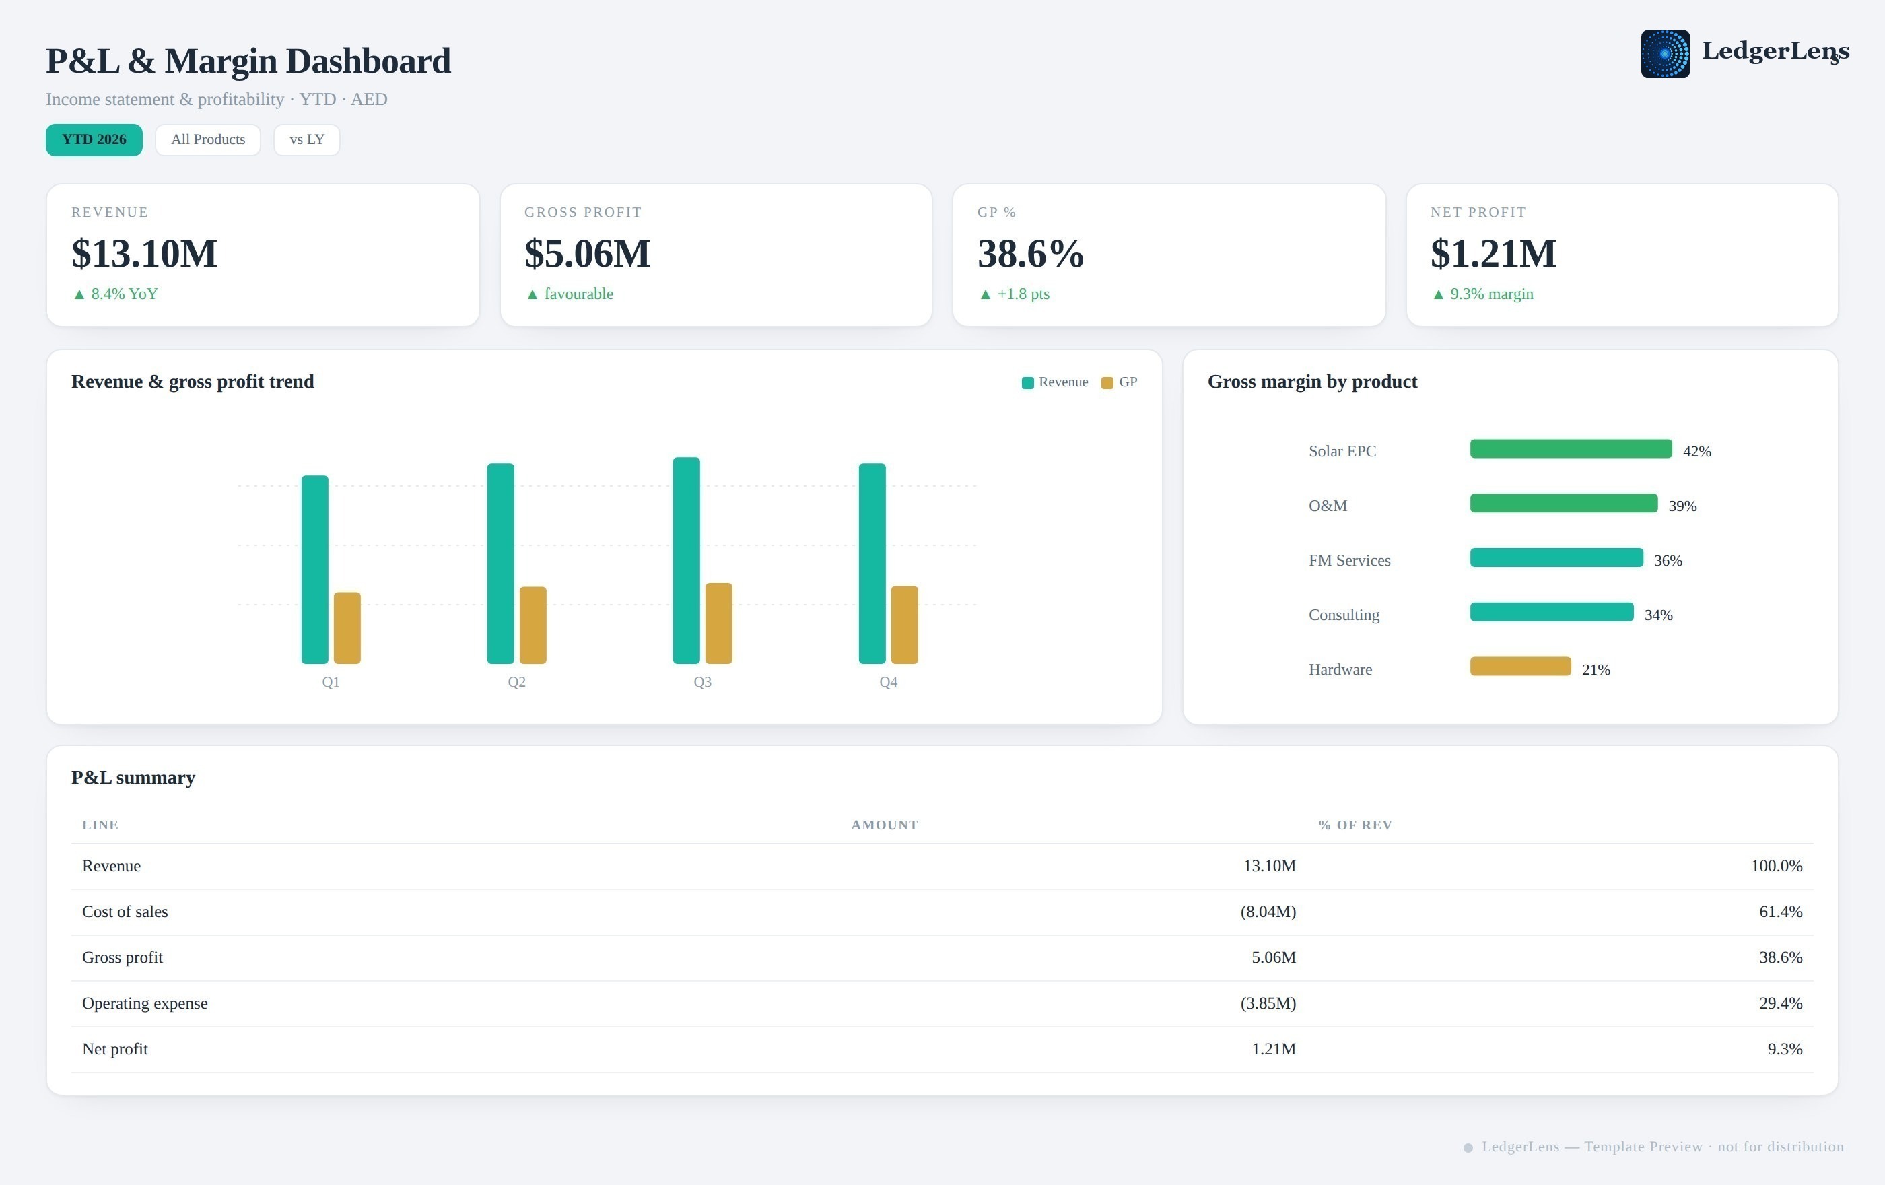Image resolution: width=1885 pixels, height=1185 pixels.
Task: Click the O&M margin bar
Action: (x=1564, y=503)
